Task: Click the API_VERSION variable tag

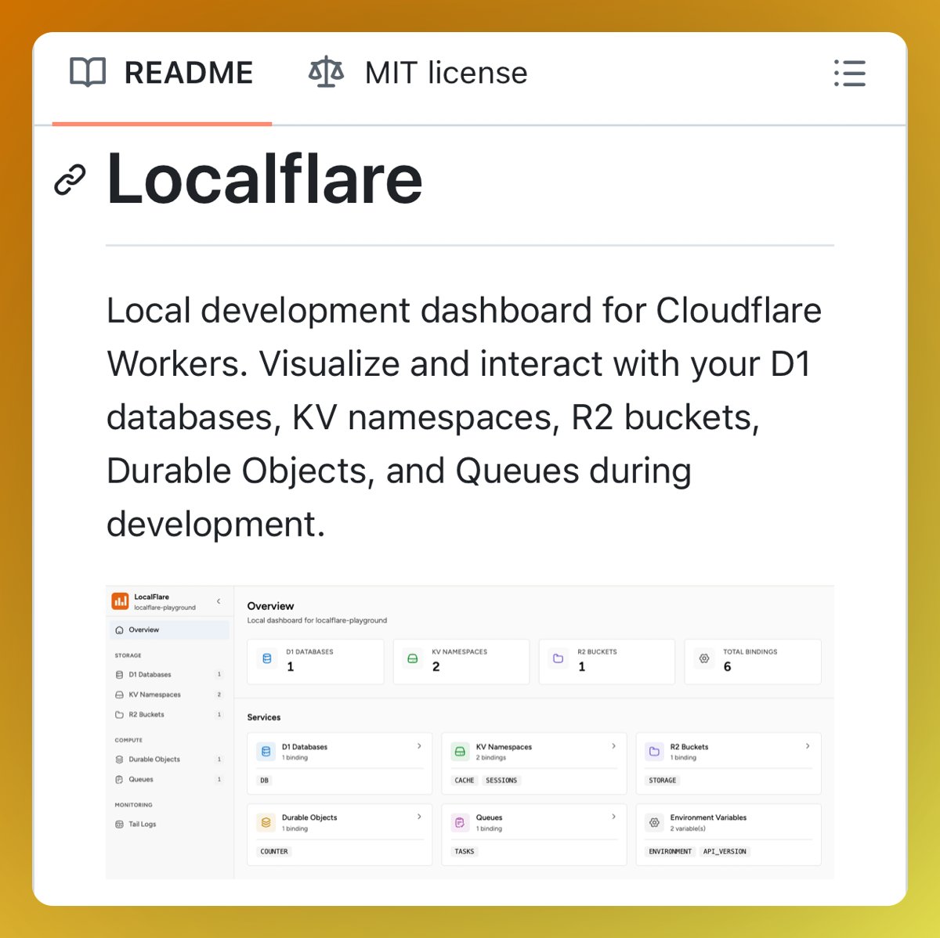Action: point(725,851)
